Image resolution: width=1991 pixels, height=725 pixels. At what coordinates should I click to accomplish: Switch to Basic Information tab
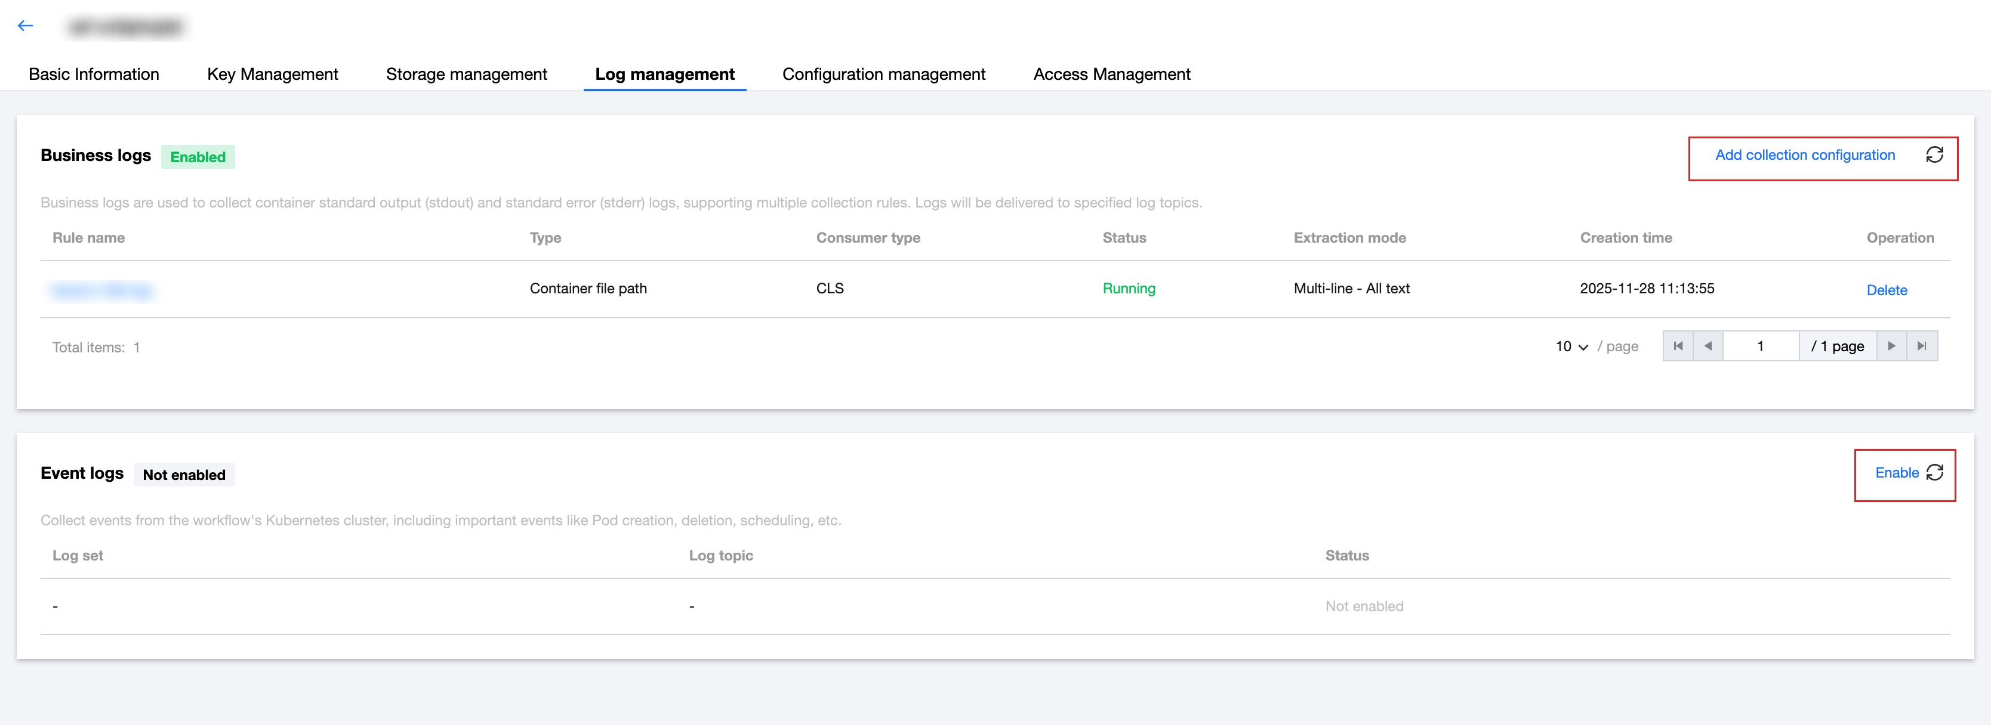94,74
